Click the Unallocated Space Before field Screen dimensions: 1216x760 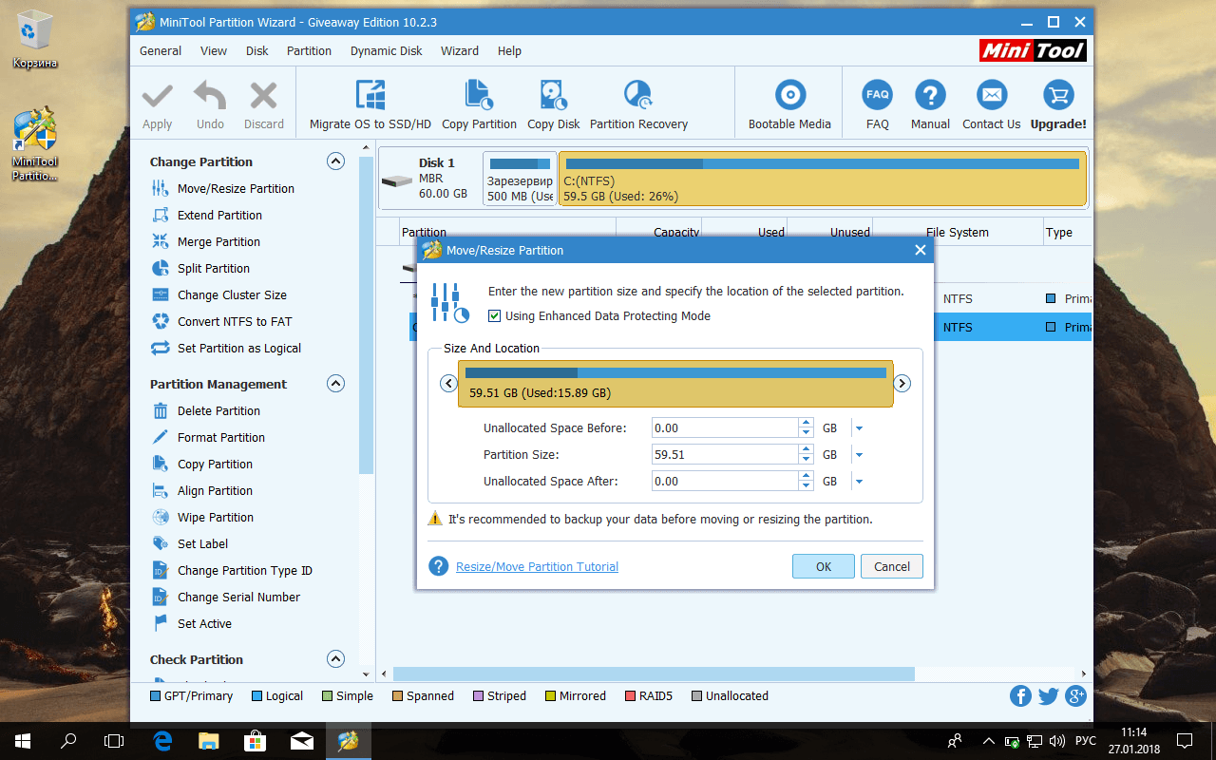[724, 428]
